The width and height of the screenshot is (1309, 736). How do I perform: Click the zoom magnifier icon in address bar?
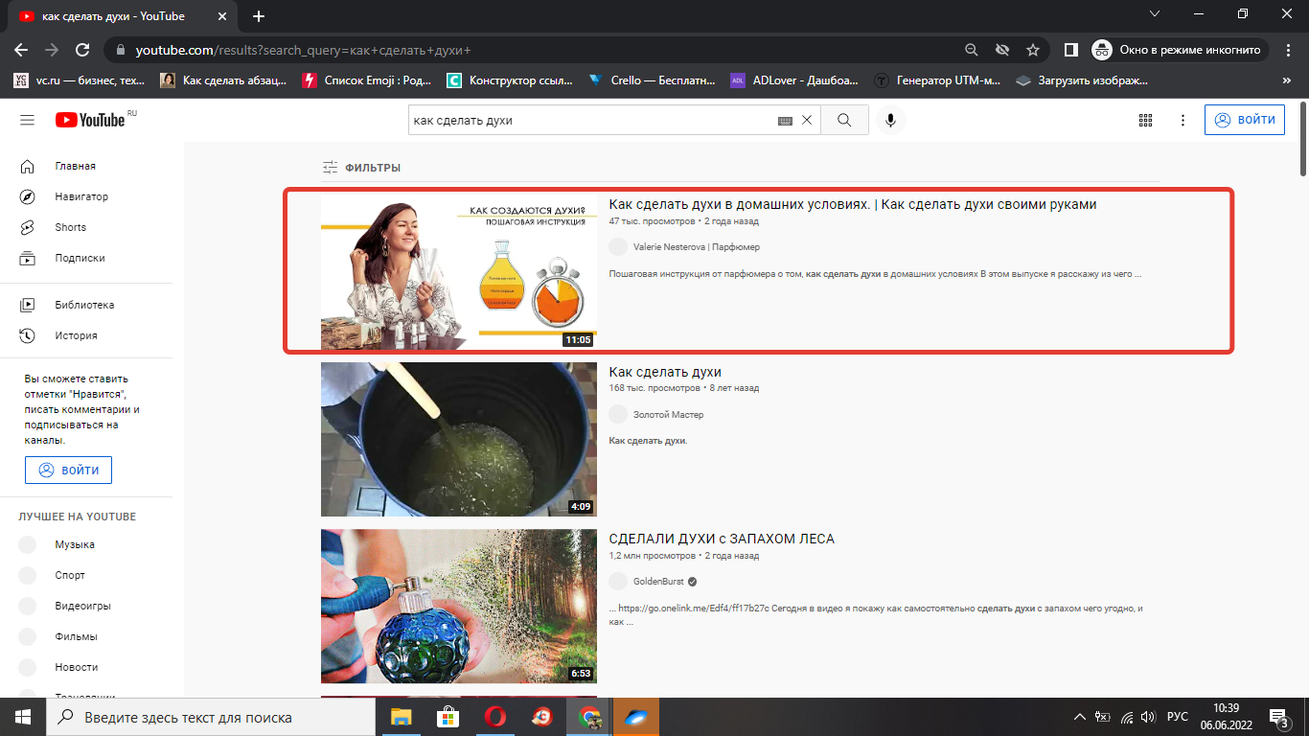tap(971, 50)
